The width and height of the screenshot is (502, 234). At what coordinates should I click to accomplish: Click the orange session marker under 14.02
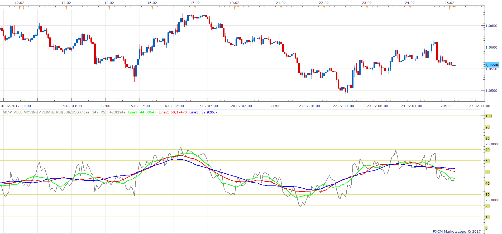click(66, 7)
